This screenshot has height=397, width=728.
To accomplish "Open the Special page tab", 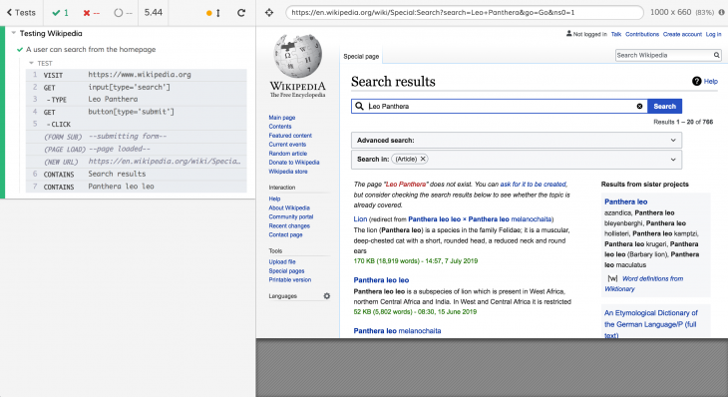I will coord(361,56).
